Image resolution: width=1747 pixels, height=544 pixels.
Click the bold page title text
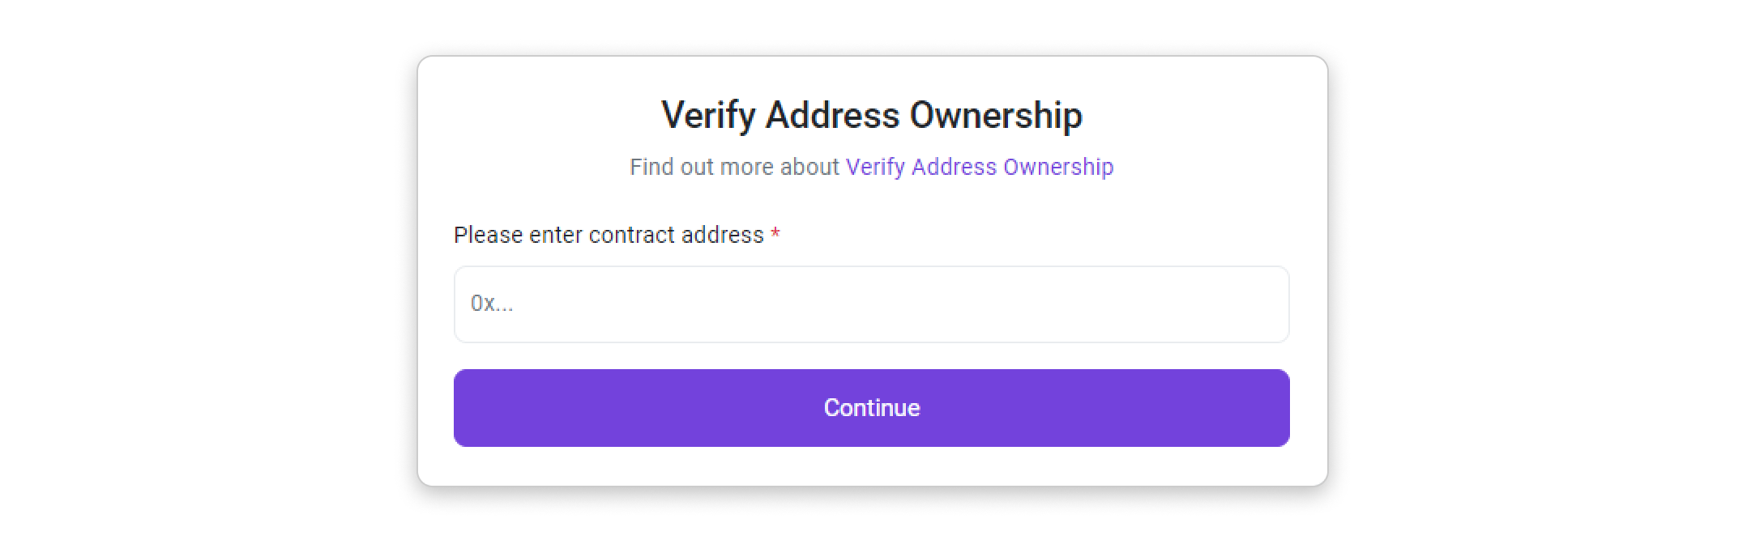(x=871, y=115)
